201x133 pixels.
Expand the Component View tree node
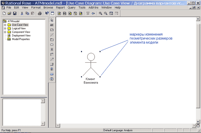pos(5,32)
